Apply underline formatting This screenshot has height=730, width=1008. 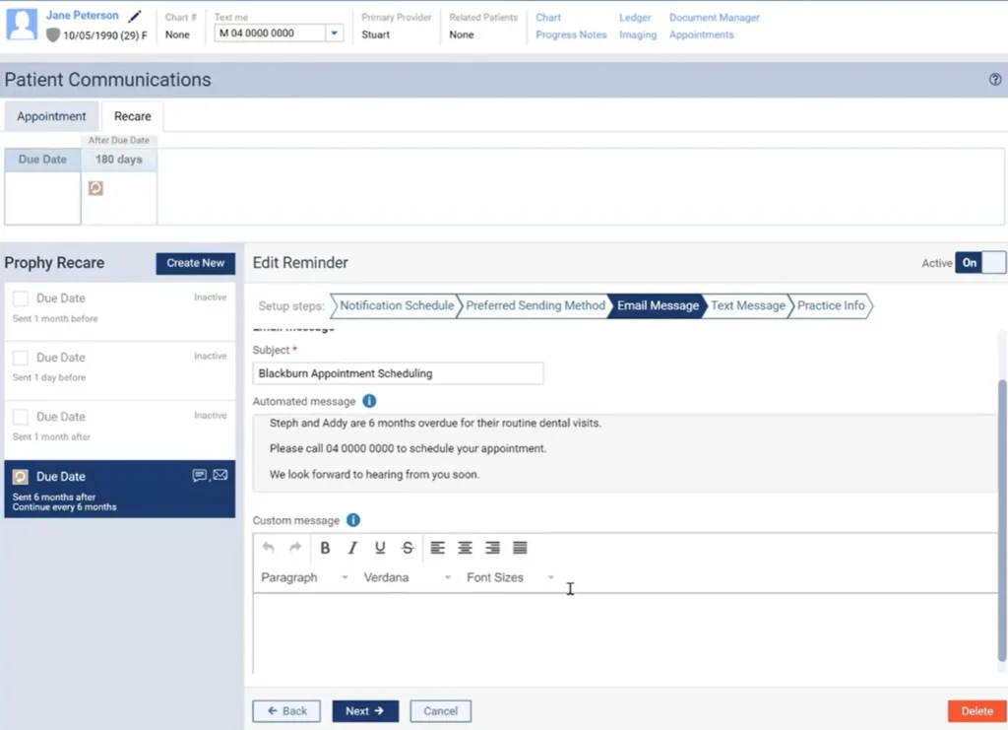pyautogui.click(x=380, y=548)
